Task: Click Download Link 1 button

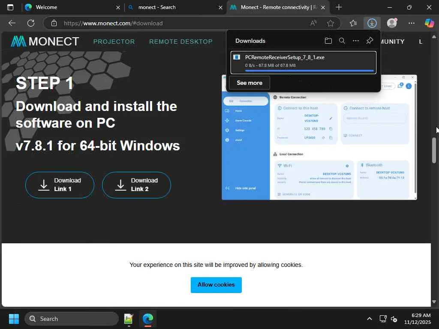Action: pos(60,185)
